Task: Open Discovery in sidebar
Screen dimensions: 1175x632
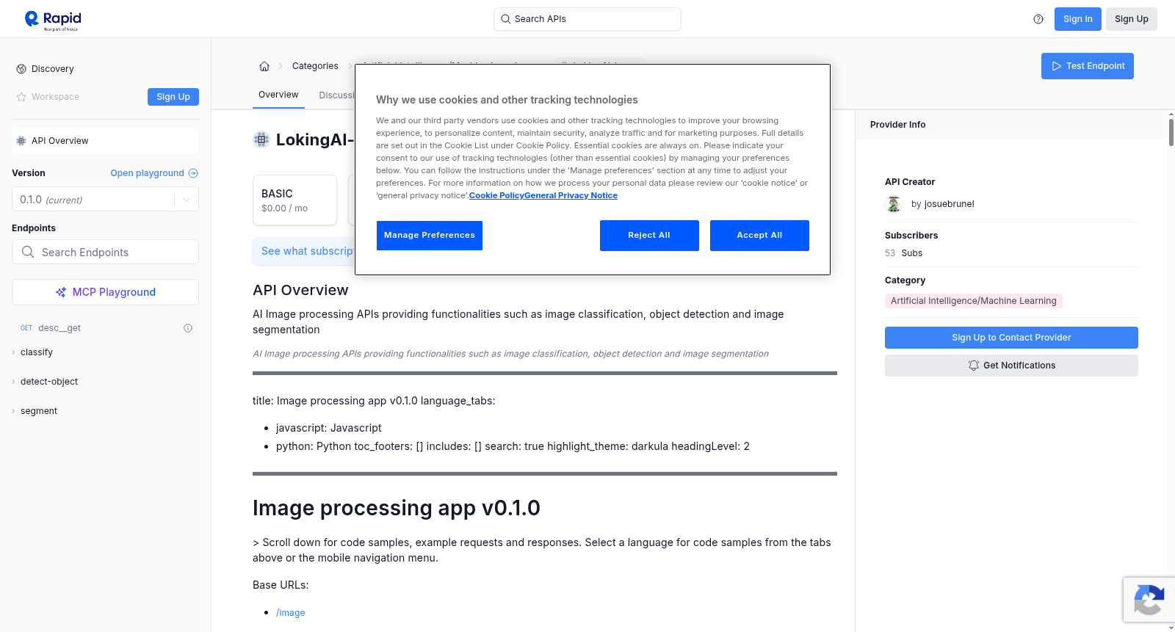Action: (53, 69)
